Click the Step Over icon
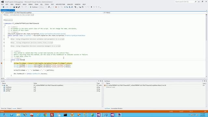This screenshot has width=208, height=117. pos(70,7)
